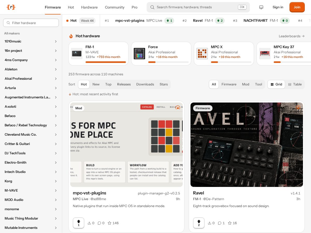311x233 pixels.
Task: Open the Ravel card title
Action: 199,193
